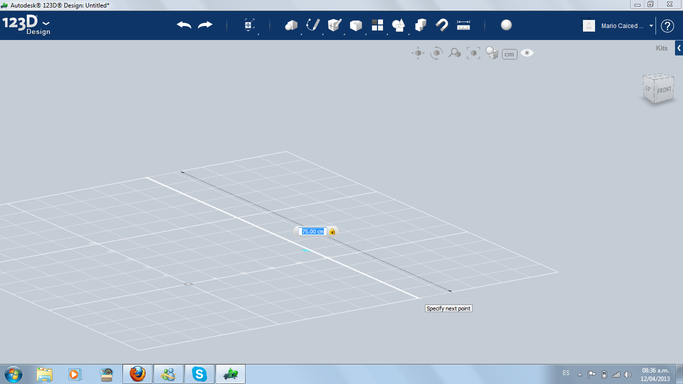Screen dimensions: 683x384
Task: Open the Sketch tools menu
Action: point(313,25)
